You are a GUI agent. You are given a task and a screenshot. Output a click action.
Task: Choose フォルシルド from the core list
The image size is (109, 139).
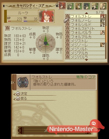tap(85, 24)
